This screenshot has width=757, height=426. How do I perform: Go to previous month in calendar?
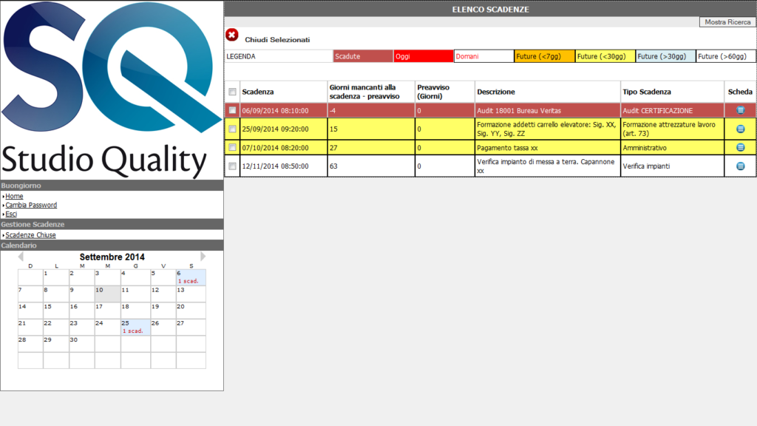20,257
